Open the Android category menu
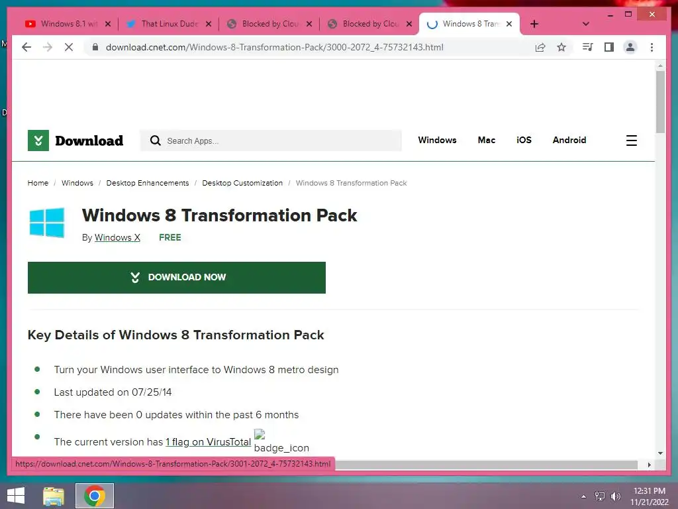The height and width of the screenshot is (509, 678). 569,140
